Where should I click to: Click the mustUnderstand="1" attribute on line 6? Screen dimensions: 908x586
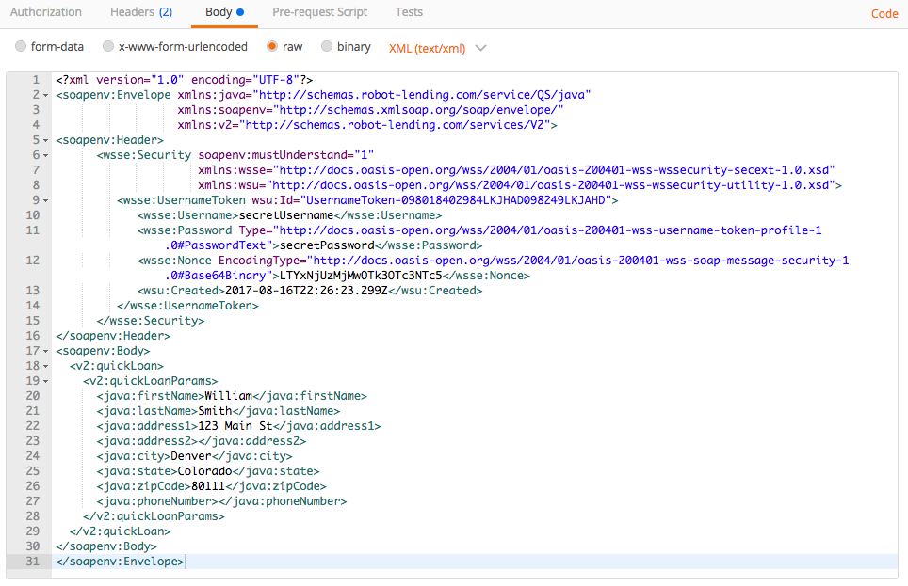coord(286,155)
